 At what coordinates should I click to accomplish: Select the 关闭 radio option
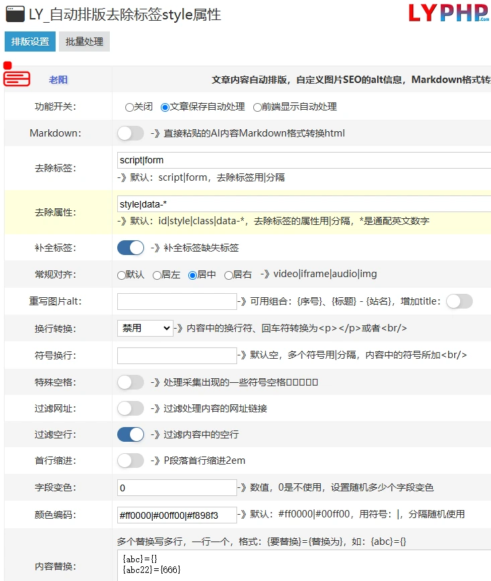click(129, 108)
